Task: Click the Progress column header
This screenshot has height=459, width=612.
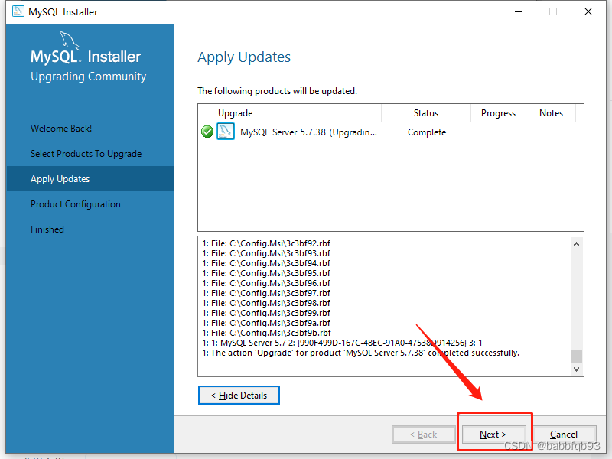Action: 499,113
